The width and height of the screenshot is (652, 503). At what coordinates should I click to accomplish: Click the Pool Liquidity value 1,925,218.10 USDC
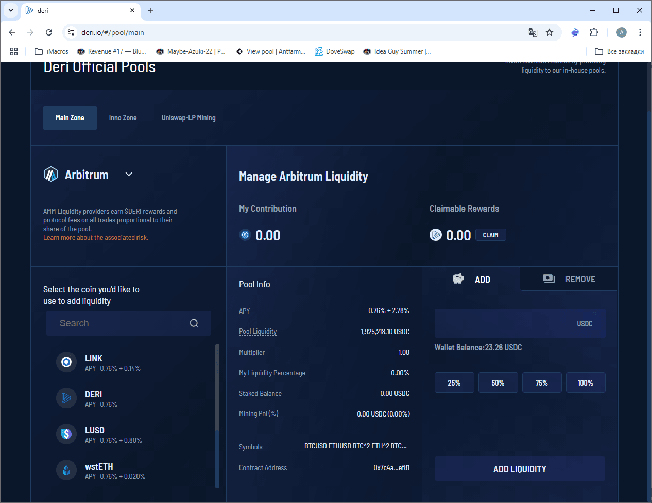[x=385, y=332]
